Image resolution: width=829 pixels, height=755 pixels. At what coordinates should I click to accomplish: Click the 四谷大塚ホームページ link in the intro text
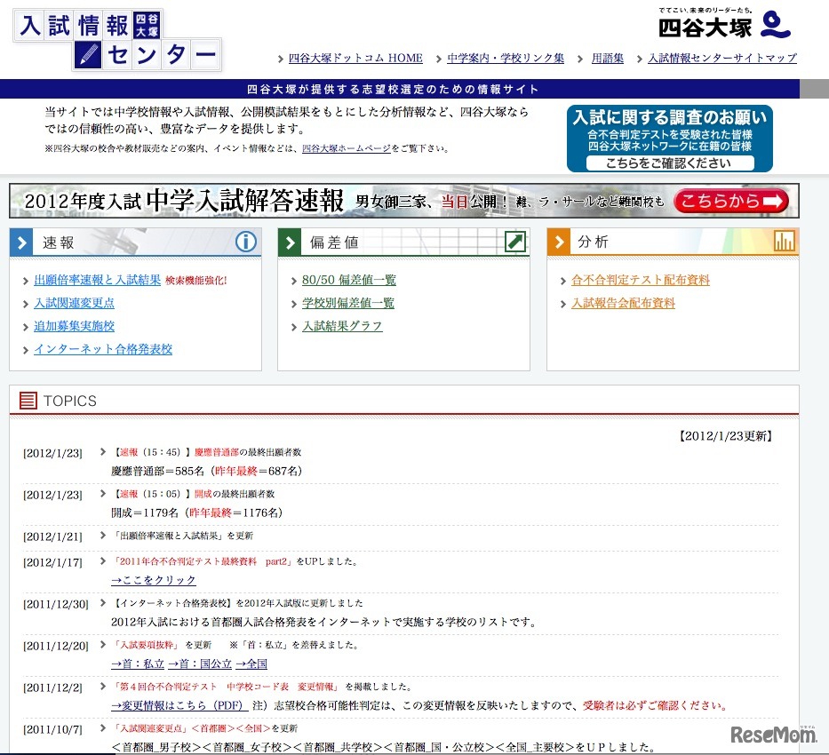coord(346,149)
